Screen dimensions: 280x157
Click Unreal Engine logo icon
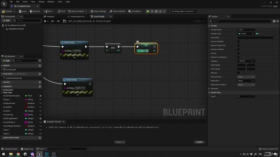tap(4, 3)
